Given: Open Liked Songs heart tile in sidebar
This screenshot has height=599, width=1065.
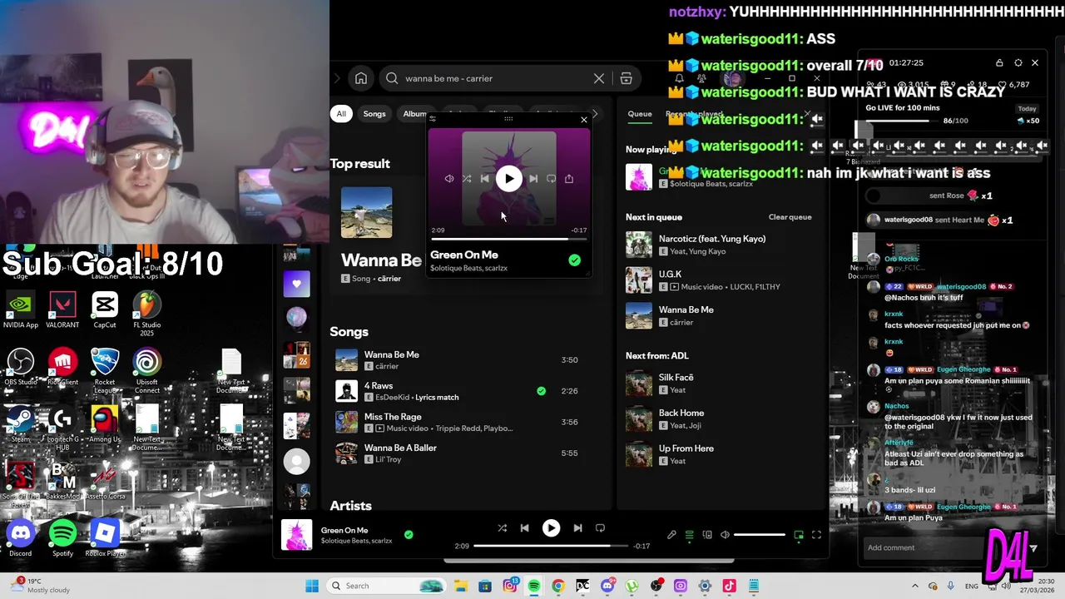Looking at the screenshot, I should (297, 285).
